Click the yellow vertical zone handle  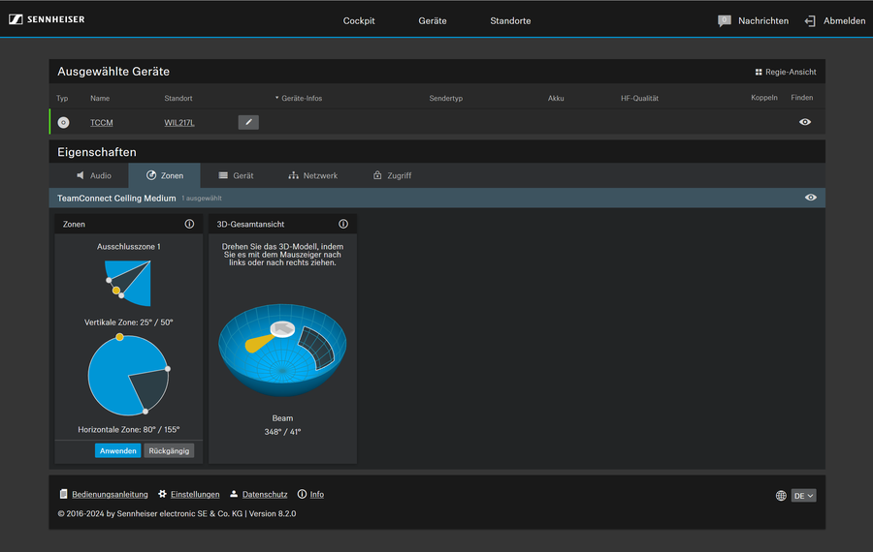(115, 291)
